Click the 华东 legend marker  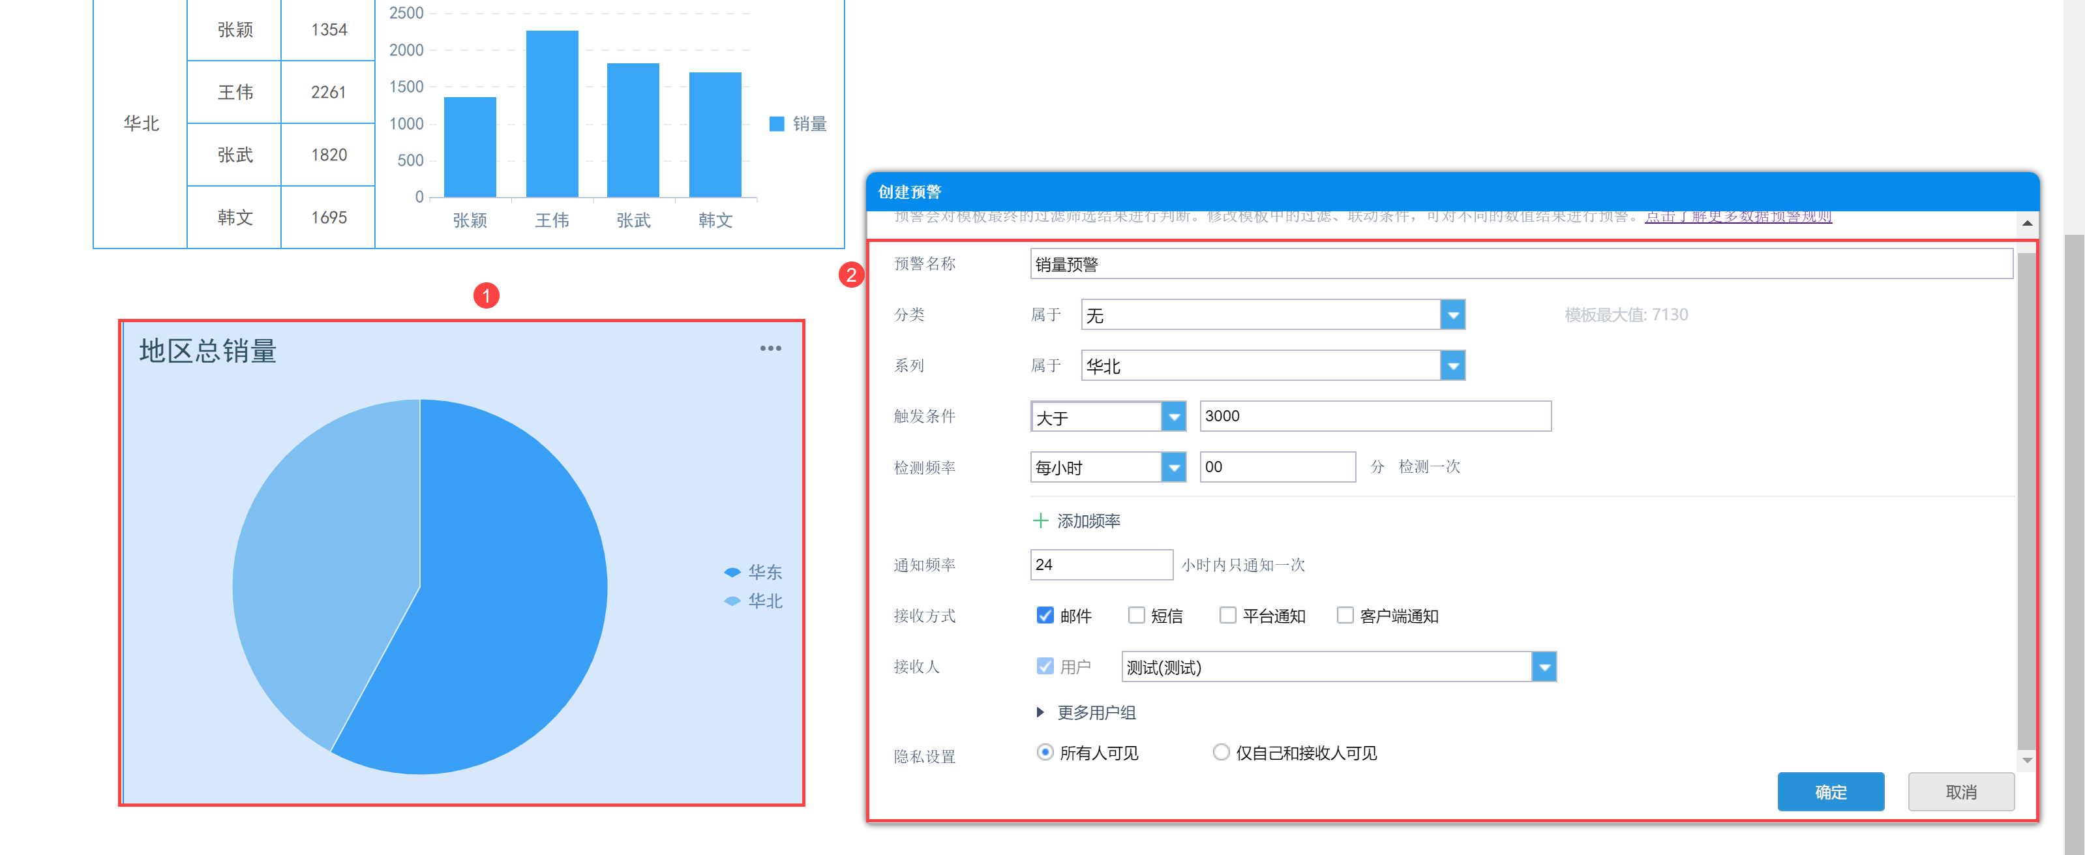click(x=732, y=573)
